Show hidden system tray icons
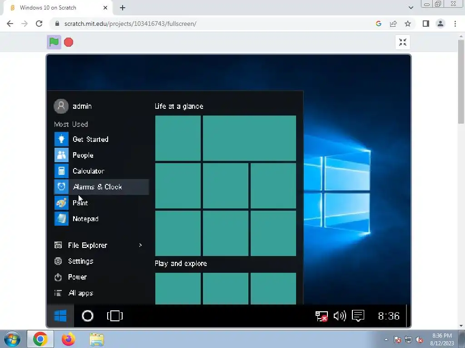This screenshot has height=348, width=465. coord(386,339)
